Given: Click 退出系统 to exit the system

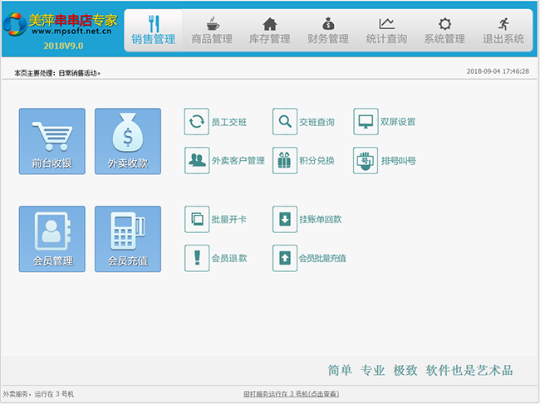Looking at the screenshot, I should 503,30.
